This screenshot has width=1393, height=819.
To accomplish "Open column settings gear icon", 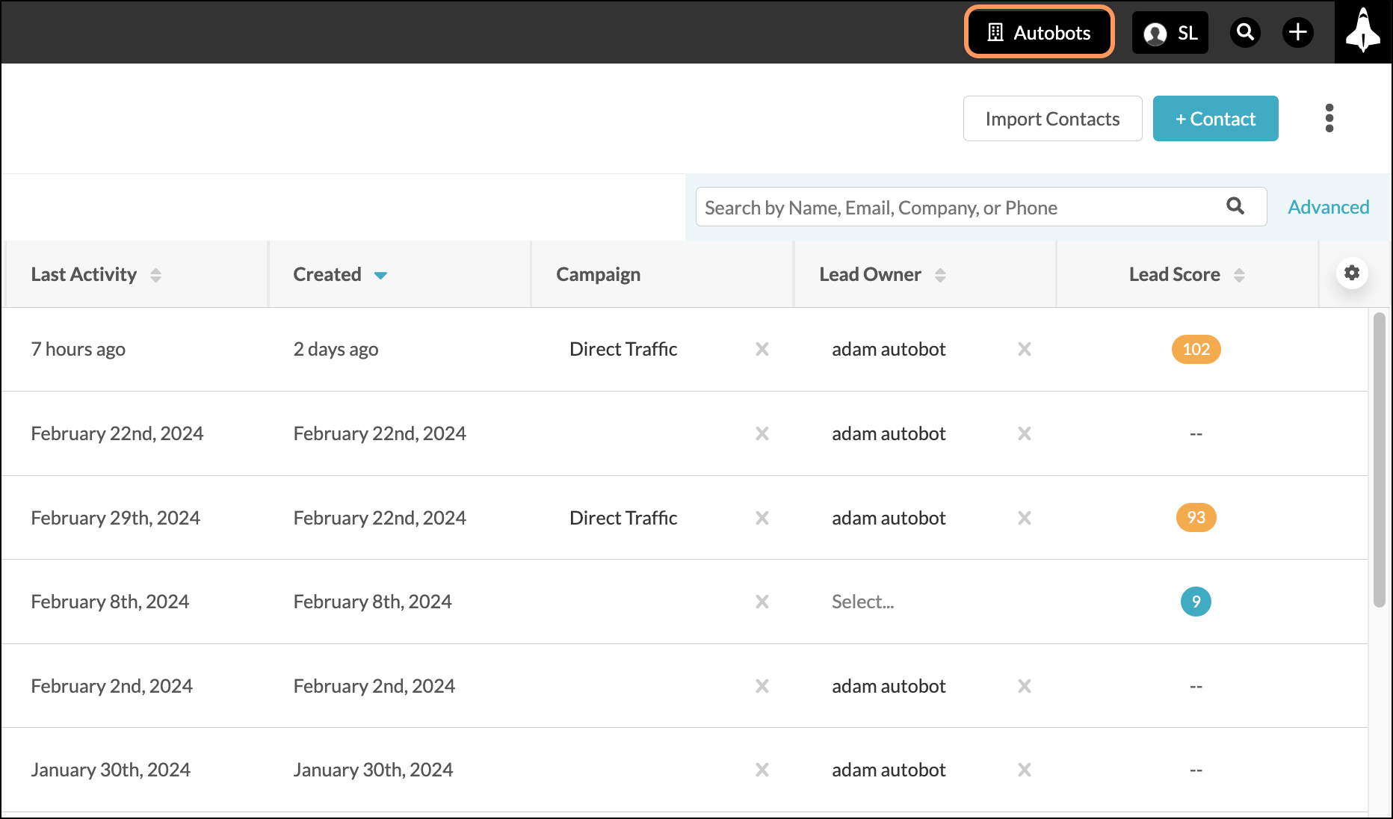I will (x=1352, y=273).
